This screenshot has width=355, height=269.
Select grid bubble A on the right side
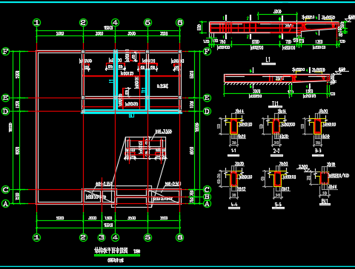(207, 204)
